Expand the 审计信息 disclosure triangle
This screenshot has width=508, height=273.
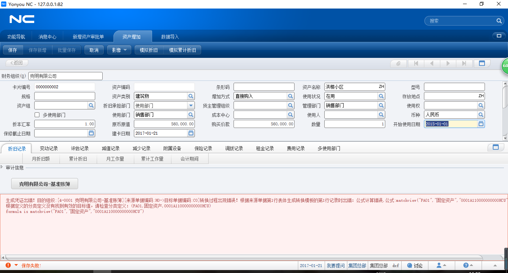click(x=3, y=167)
